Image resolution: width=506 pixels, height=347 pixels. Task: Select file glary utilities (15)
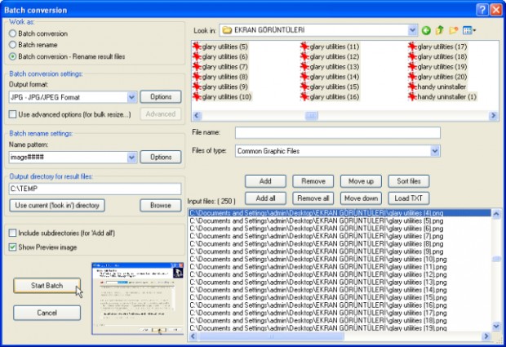[330, 87]
